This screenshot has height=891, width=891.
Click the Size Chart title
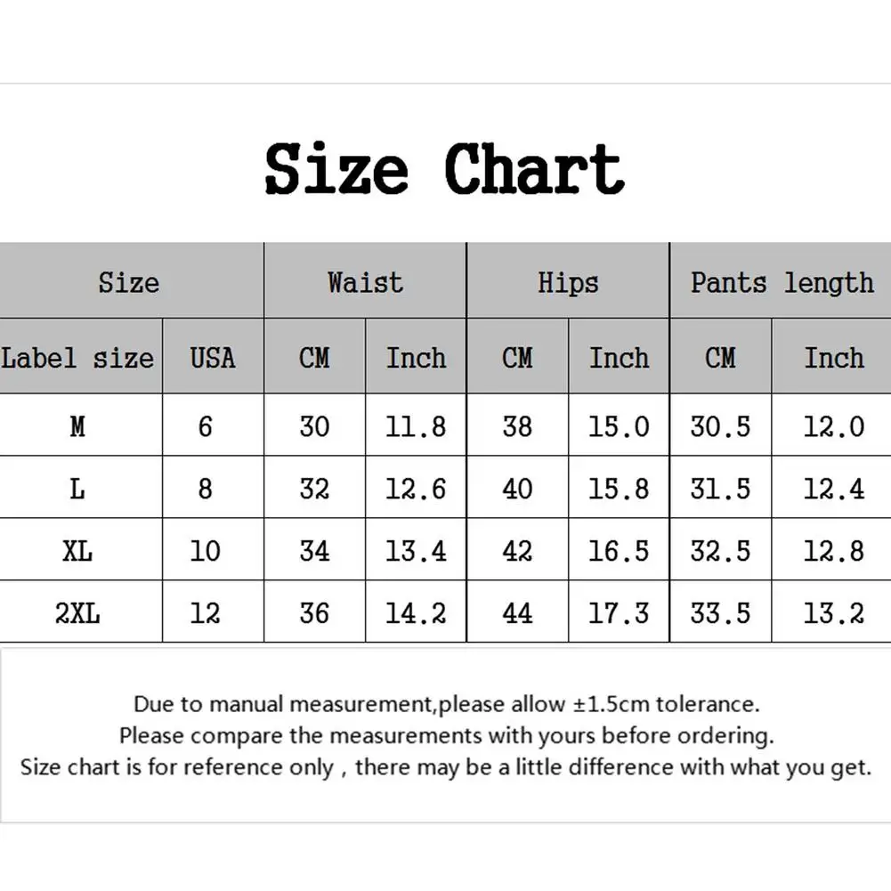coord(444,168)
